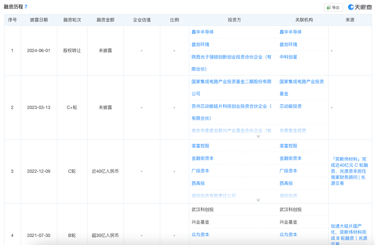Click the 披露日期 column header

point(39,20)
